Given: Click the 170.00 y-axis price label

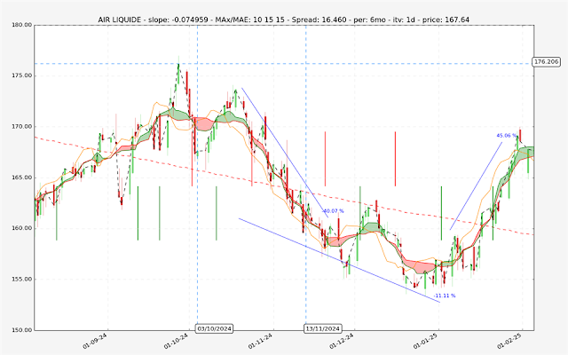Looking at the screenshot, I should click(18, 127).
